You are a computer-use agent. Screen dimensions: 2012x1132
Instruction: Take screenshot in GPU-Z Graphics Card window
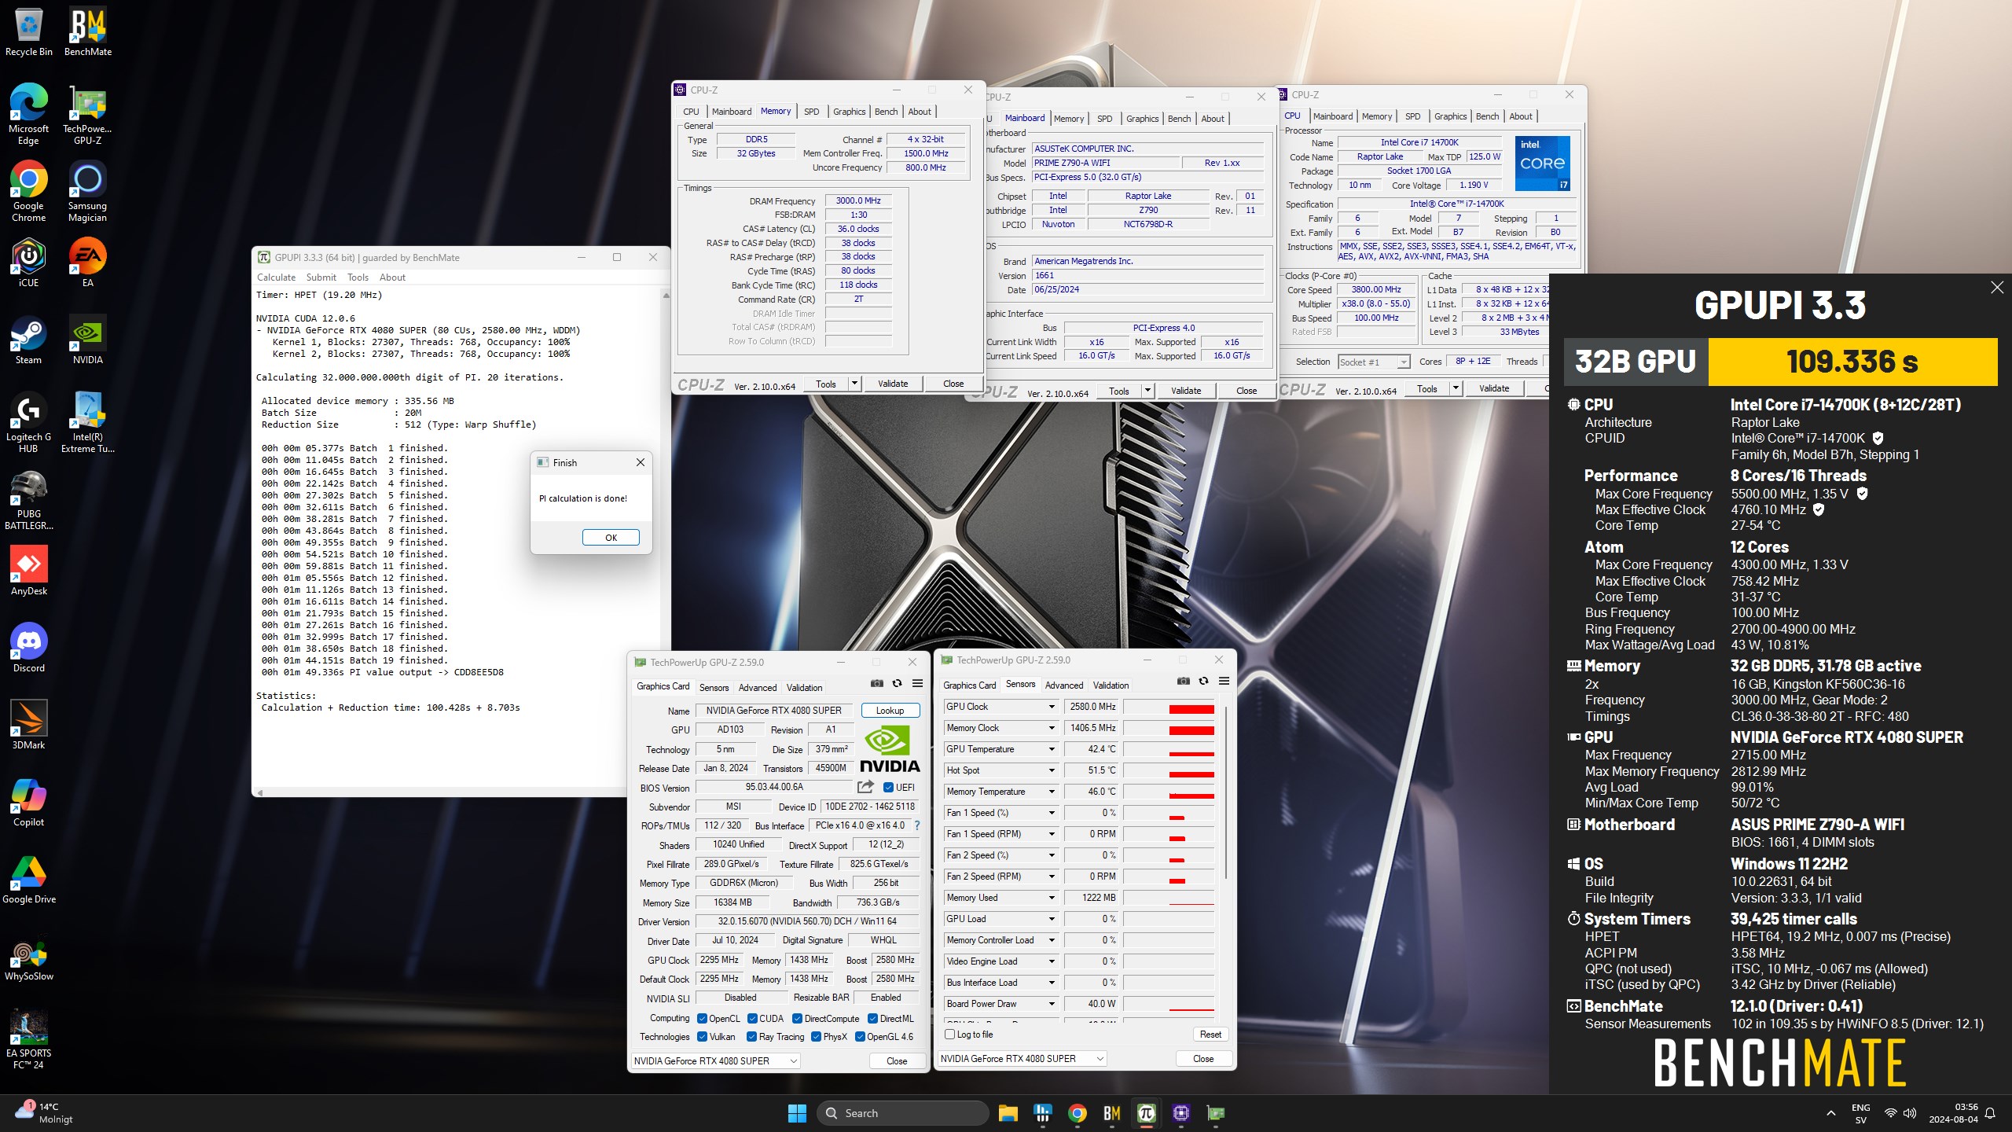[877, 683]
